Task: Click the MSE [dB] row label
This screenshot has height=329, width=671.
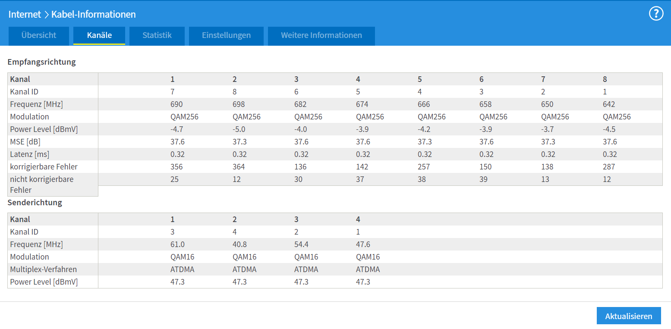Action: click(25, 142)
